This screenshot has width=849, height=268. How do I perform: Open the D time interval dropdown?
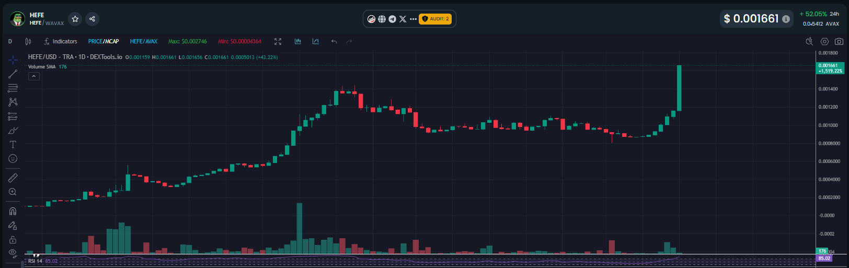click(x=10, y=41)
